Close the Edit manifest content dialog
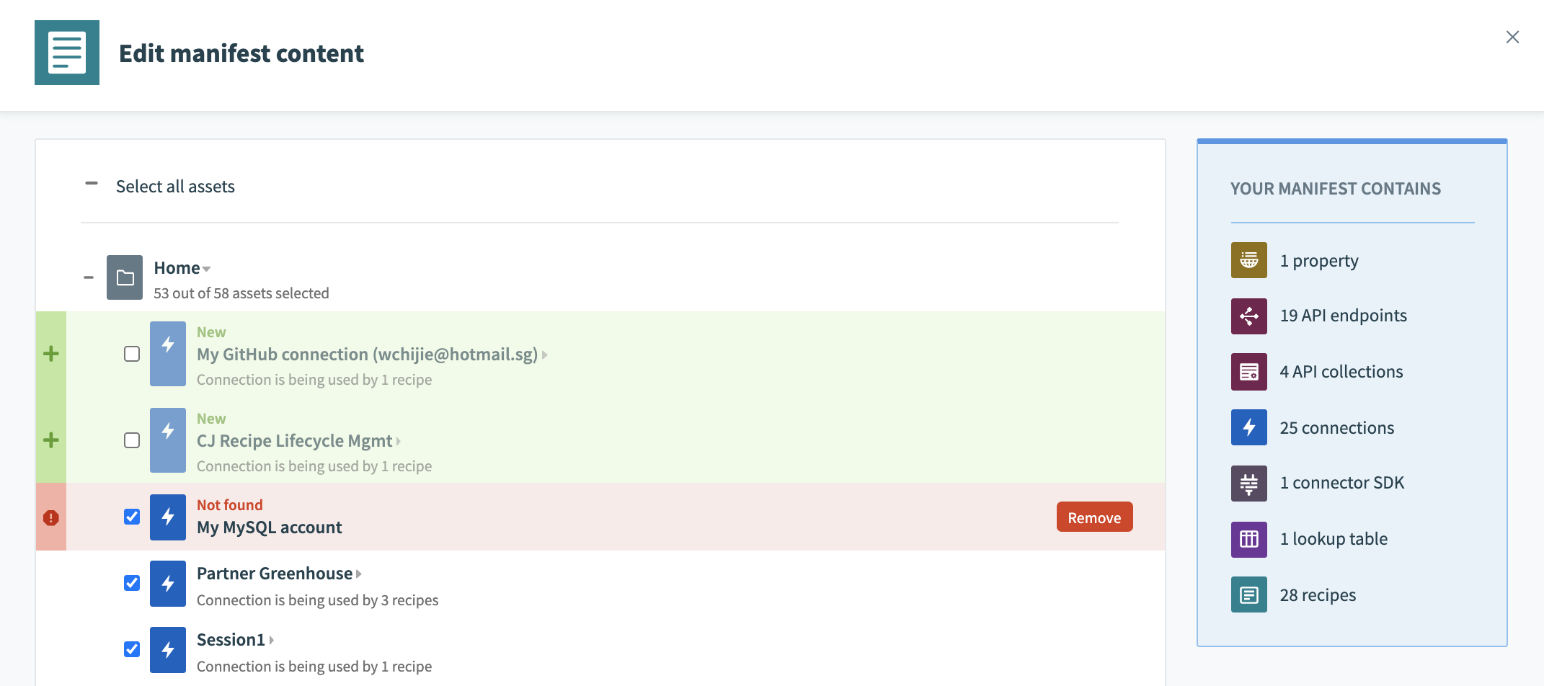 click(1512, 37)
